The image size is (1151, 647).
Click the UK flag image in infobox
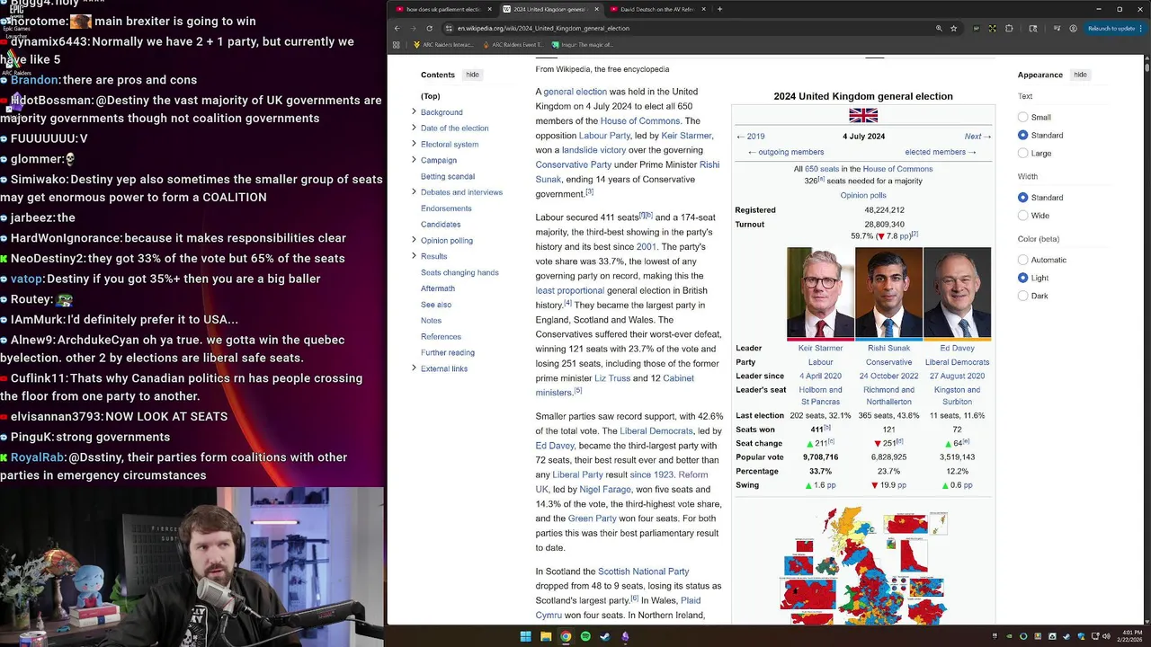(863, 115)
